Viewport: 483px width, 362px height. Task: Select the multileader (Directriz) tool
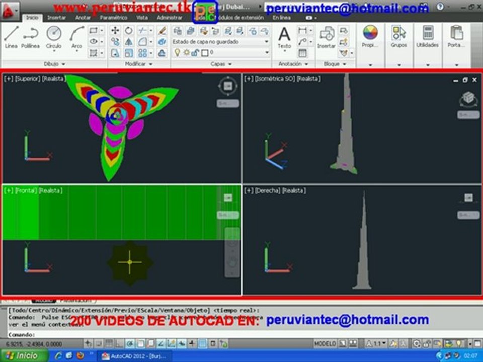(302, 42)
